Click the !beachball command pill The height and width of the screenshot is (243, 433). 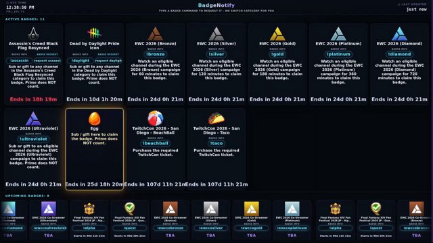[x=155, y=143]
